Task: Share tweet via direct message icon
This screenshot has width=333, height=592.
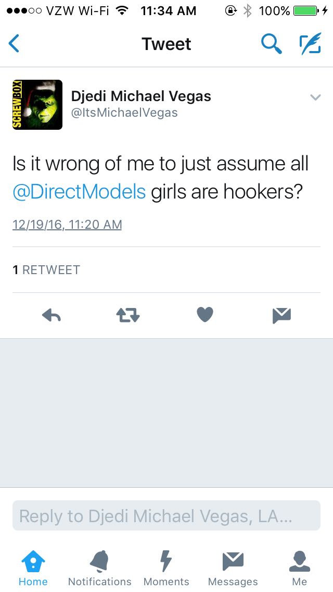Action: tap(281, 315)
